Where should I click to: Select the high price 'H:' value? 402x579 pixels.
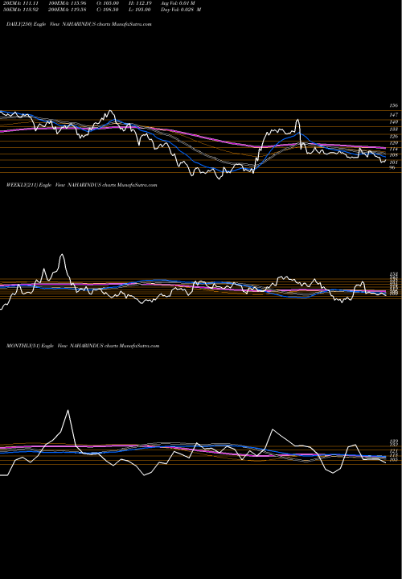coord(142,3)
